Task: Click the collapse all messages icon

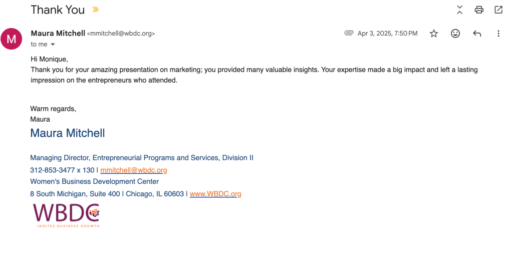Action: (x=459, y=10)
